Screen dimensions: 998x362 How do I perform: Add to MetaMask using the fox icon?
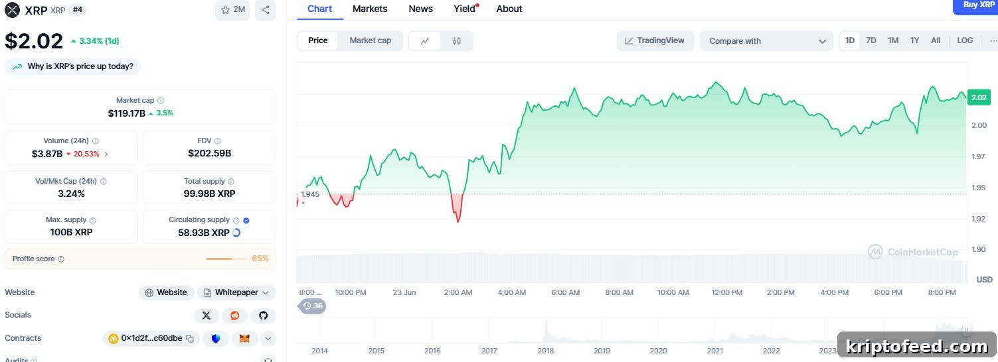245,339
